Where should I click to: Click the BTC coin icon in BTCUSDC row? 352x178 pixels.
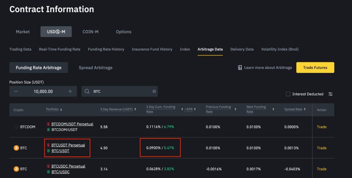click(x=16, y=169)
